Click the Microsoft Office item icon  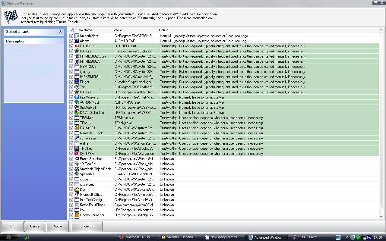[x=77, y=195]
